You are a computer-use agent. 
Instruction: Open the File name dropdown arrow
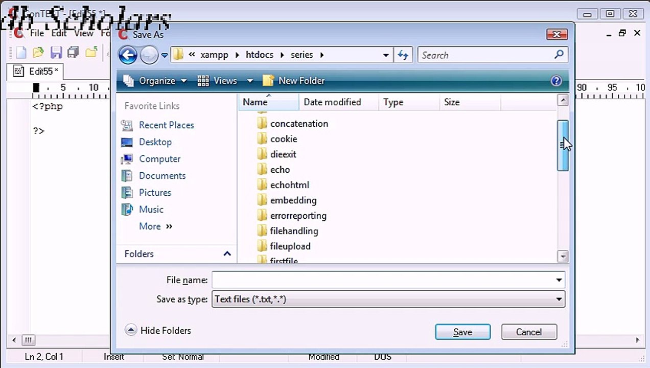coord(559,280)
